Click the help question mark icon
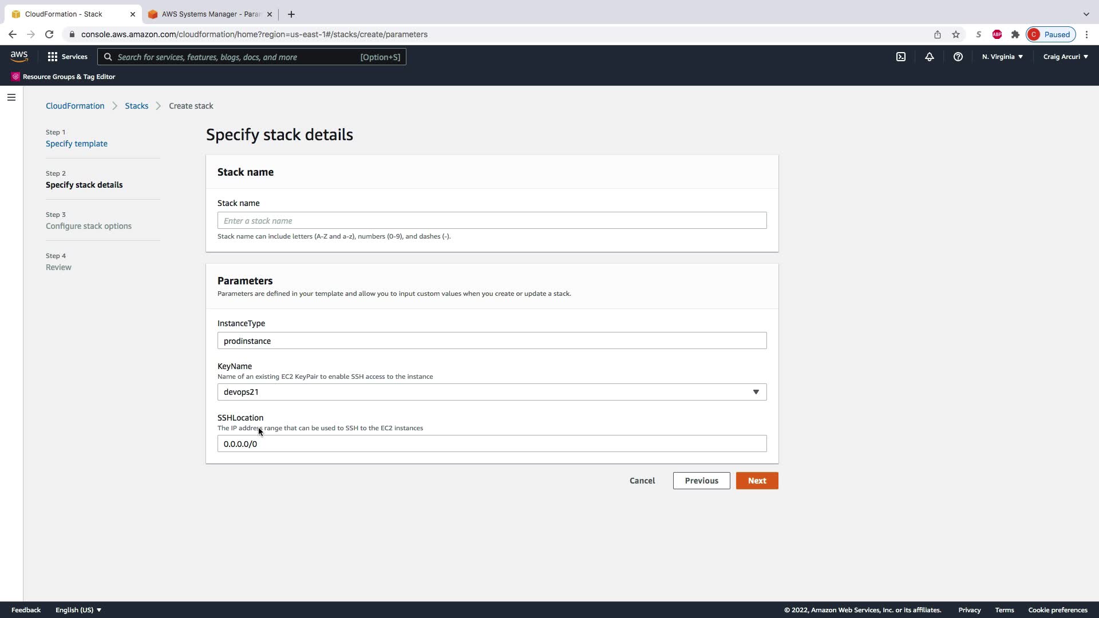Screen dimensions: 1099x618 pos(958,57)
